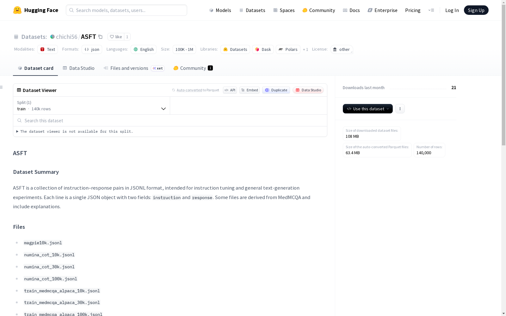506x316 pixels.
Task: Click the 100K - 1M size tag
Action: click(184, 49)
